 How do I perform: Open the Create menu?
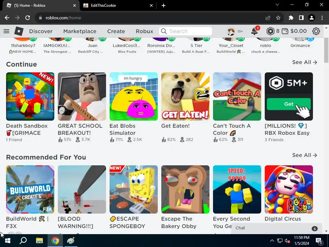click(116, 31)
